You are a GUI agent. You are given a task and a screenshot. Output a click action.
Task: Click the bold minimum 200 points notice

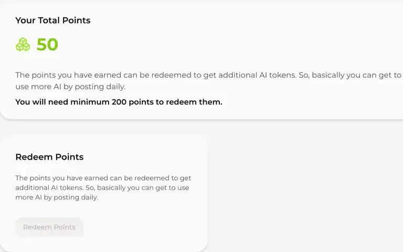pos(119,102)
